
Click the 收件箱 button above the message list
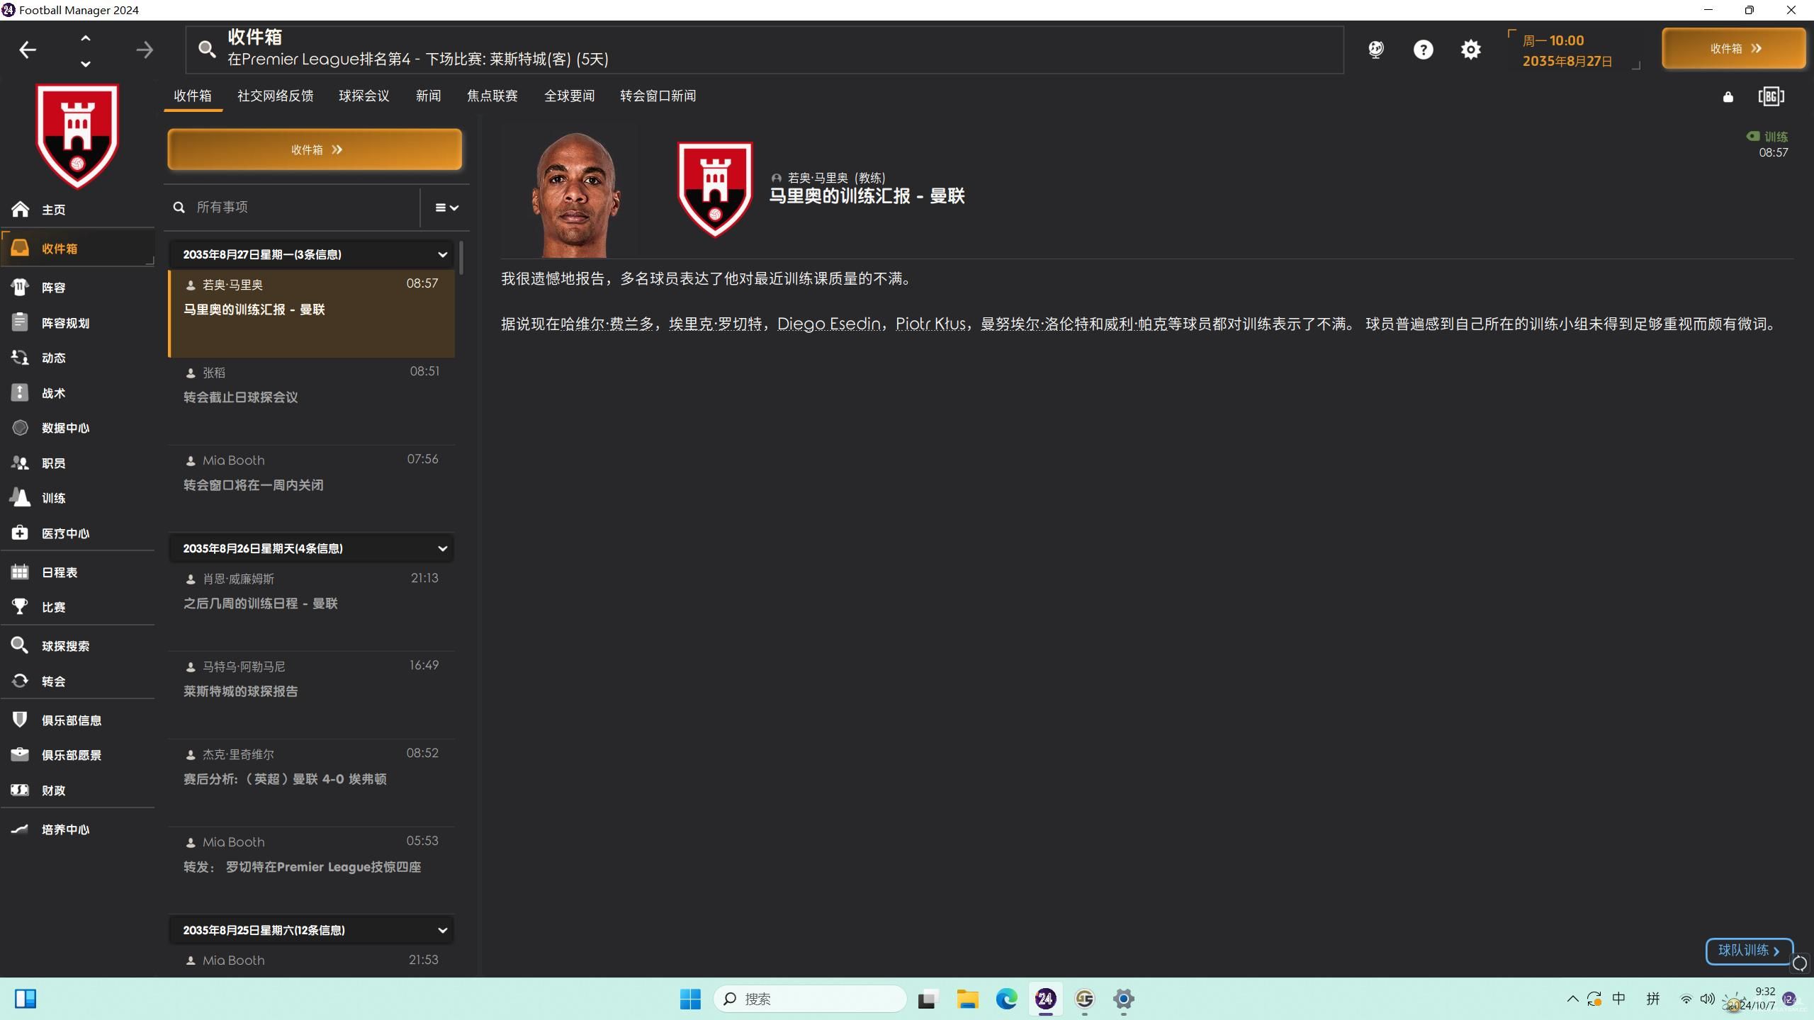click(x=315, y=149)
